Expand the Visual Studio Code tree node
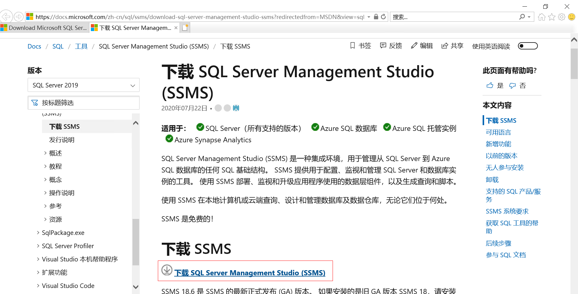The width and height of the screenshot is (578, 294). click(38, 286)
